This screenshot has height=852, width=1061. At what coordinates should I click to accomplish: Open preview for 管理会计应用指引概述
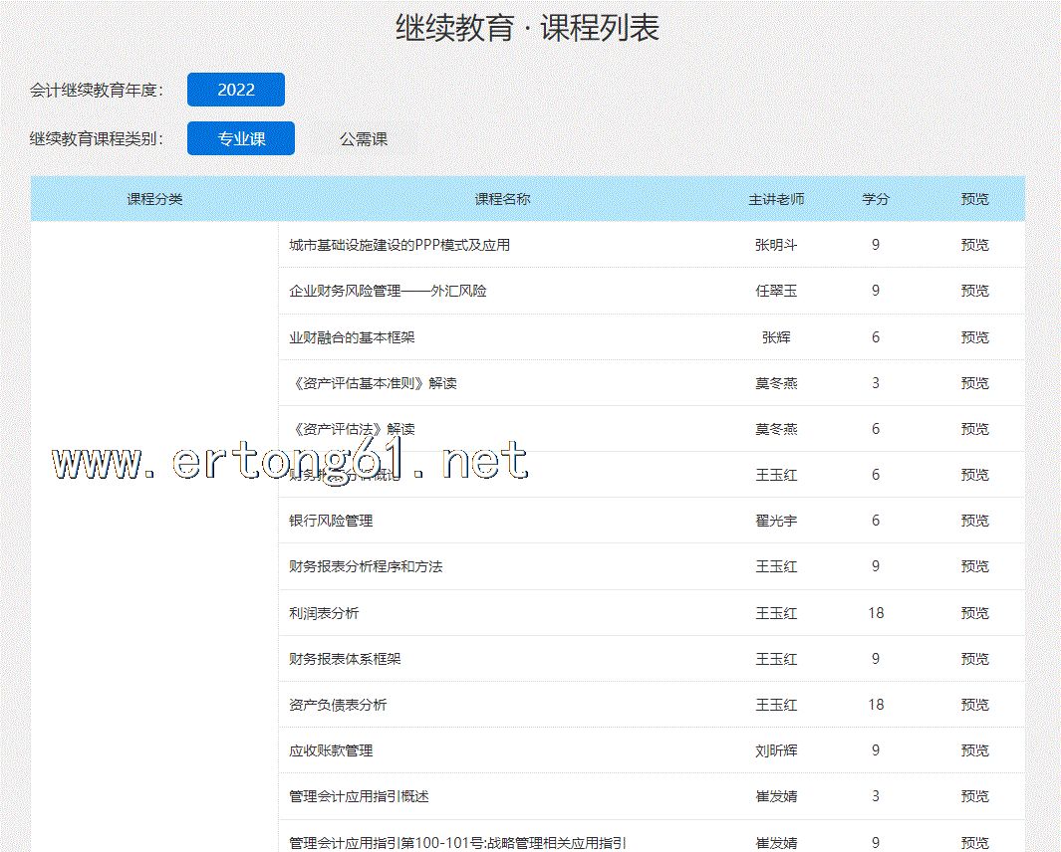(x=974, y=796)
